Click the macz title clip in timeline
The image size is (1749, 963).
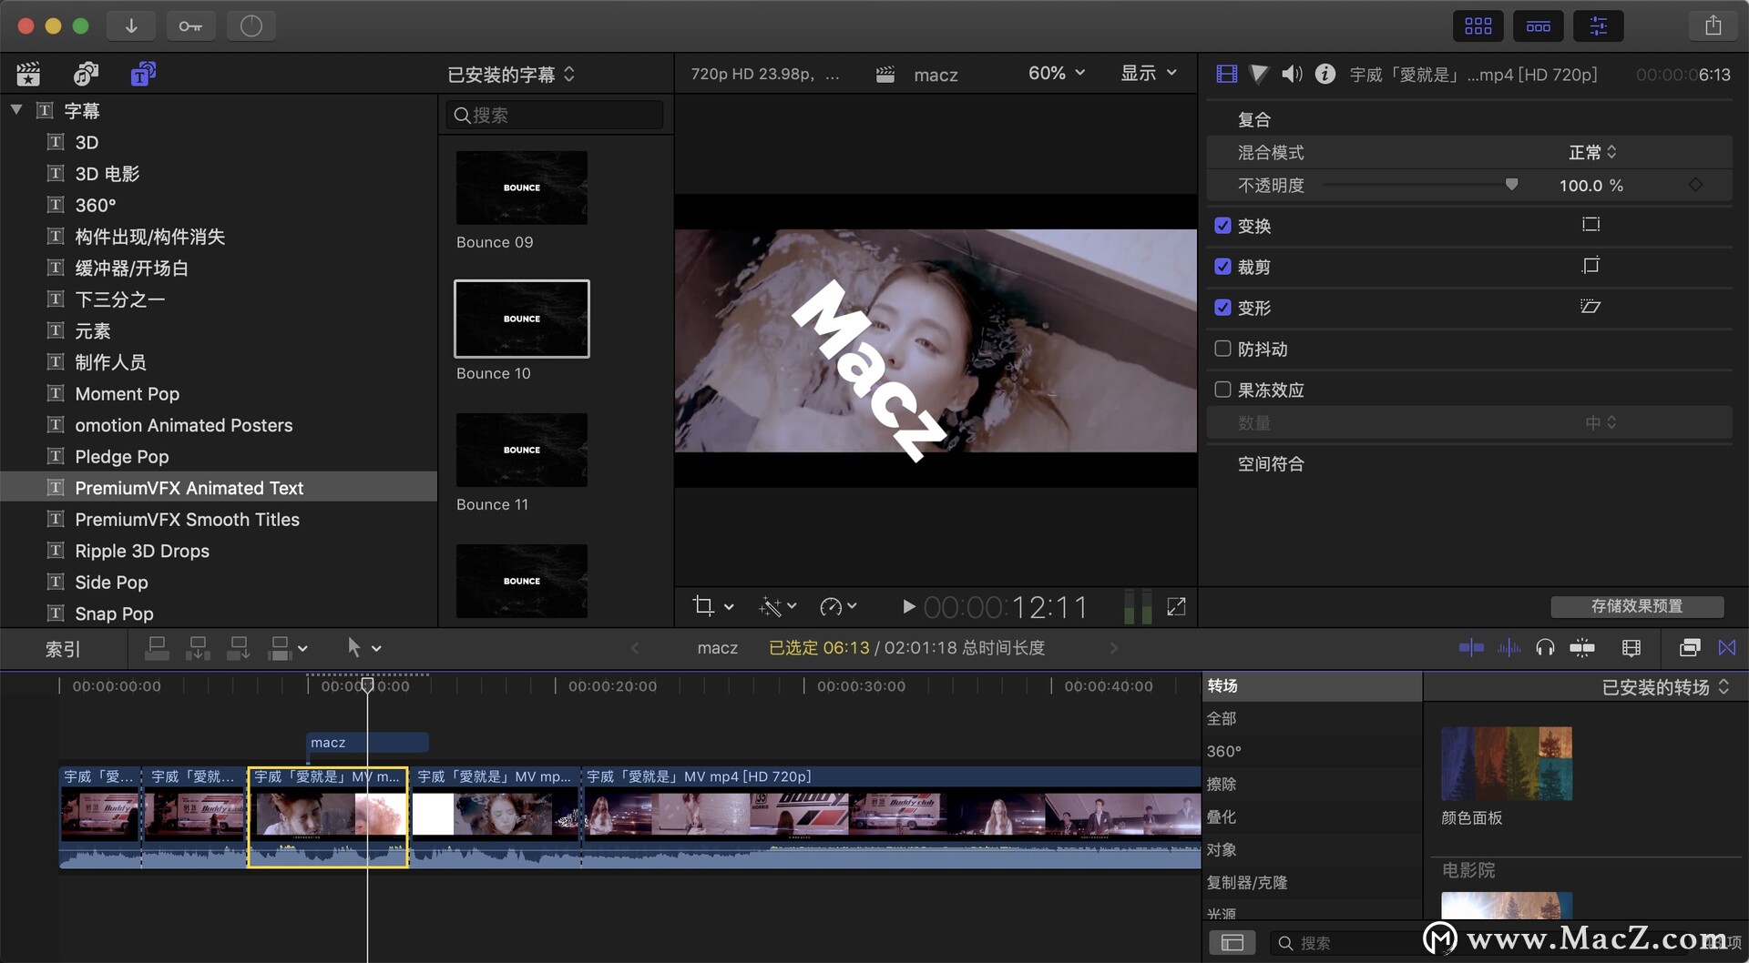point(367,743)
